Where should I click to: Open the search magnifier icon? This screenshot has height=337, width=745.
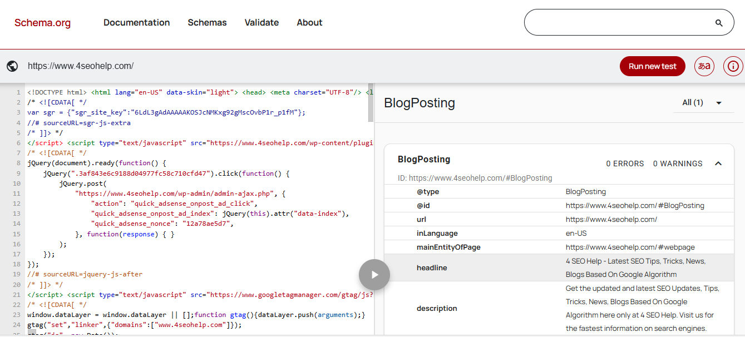[x=719, y=22]
